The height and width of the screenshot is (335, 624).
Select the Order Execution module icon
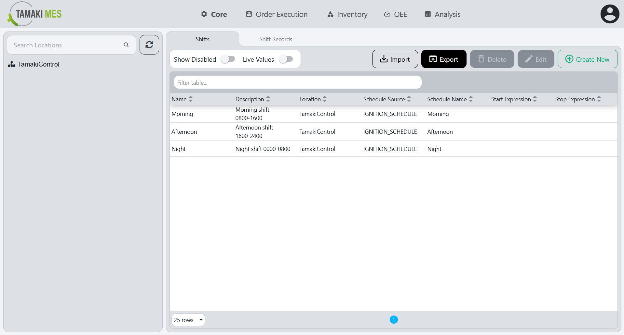(249, 14)
